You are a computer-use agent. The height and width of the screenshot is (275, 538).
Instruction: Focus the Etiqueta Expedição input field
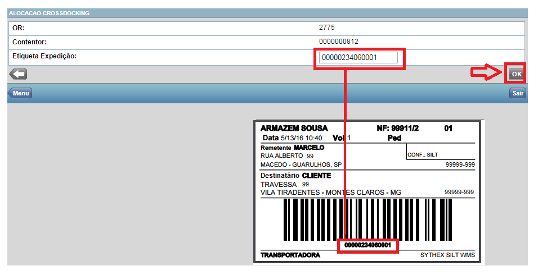click(358, 57)
